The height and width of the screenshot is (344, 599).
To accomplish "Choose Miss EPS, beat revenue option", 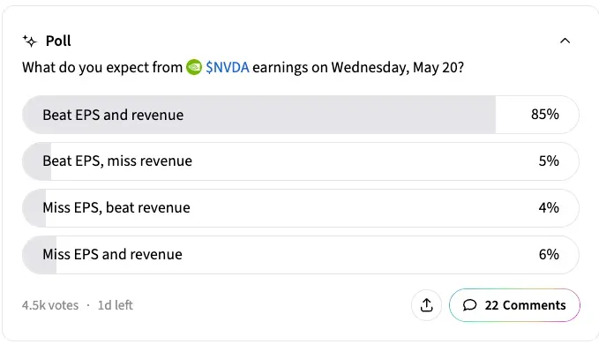I will click(x=301, y=208).
